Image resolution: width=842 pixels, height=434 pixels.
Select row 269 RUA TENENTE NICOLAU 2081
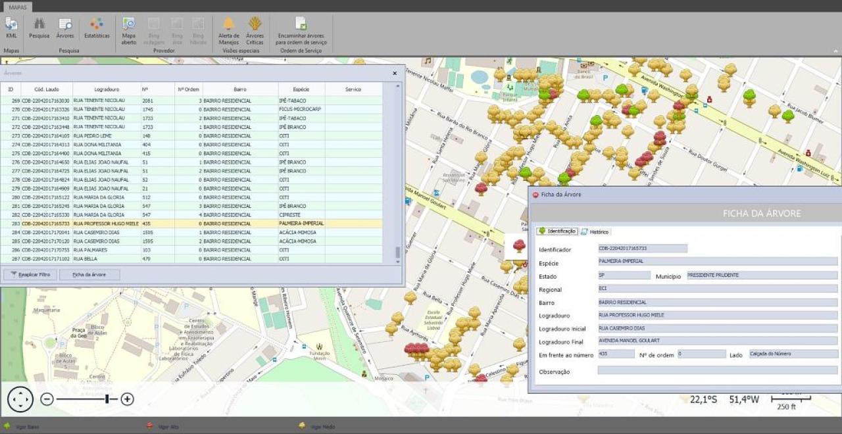tap(191, 101)
